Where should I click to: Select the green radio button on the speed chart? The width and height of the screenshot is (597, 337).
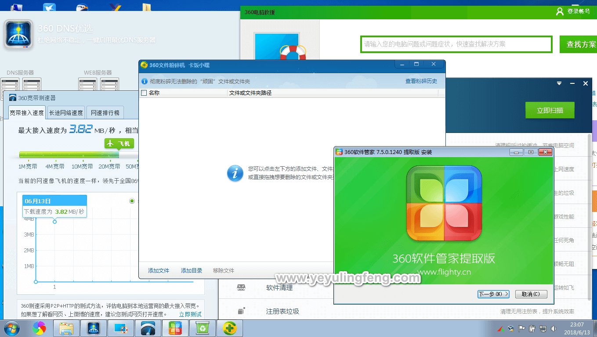pos(132,201)
